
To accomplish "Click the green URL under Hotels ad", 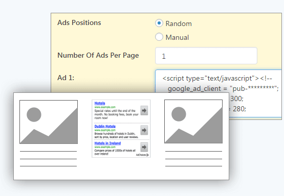I will [105, 107].
